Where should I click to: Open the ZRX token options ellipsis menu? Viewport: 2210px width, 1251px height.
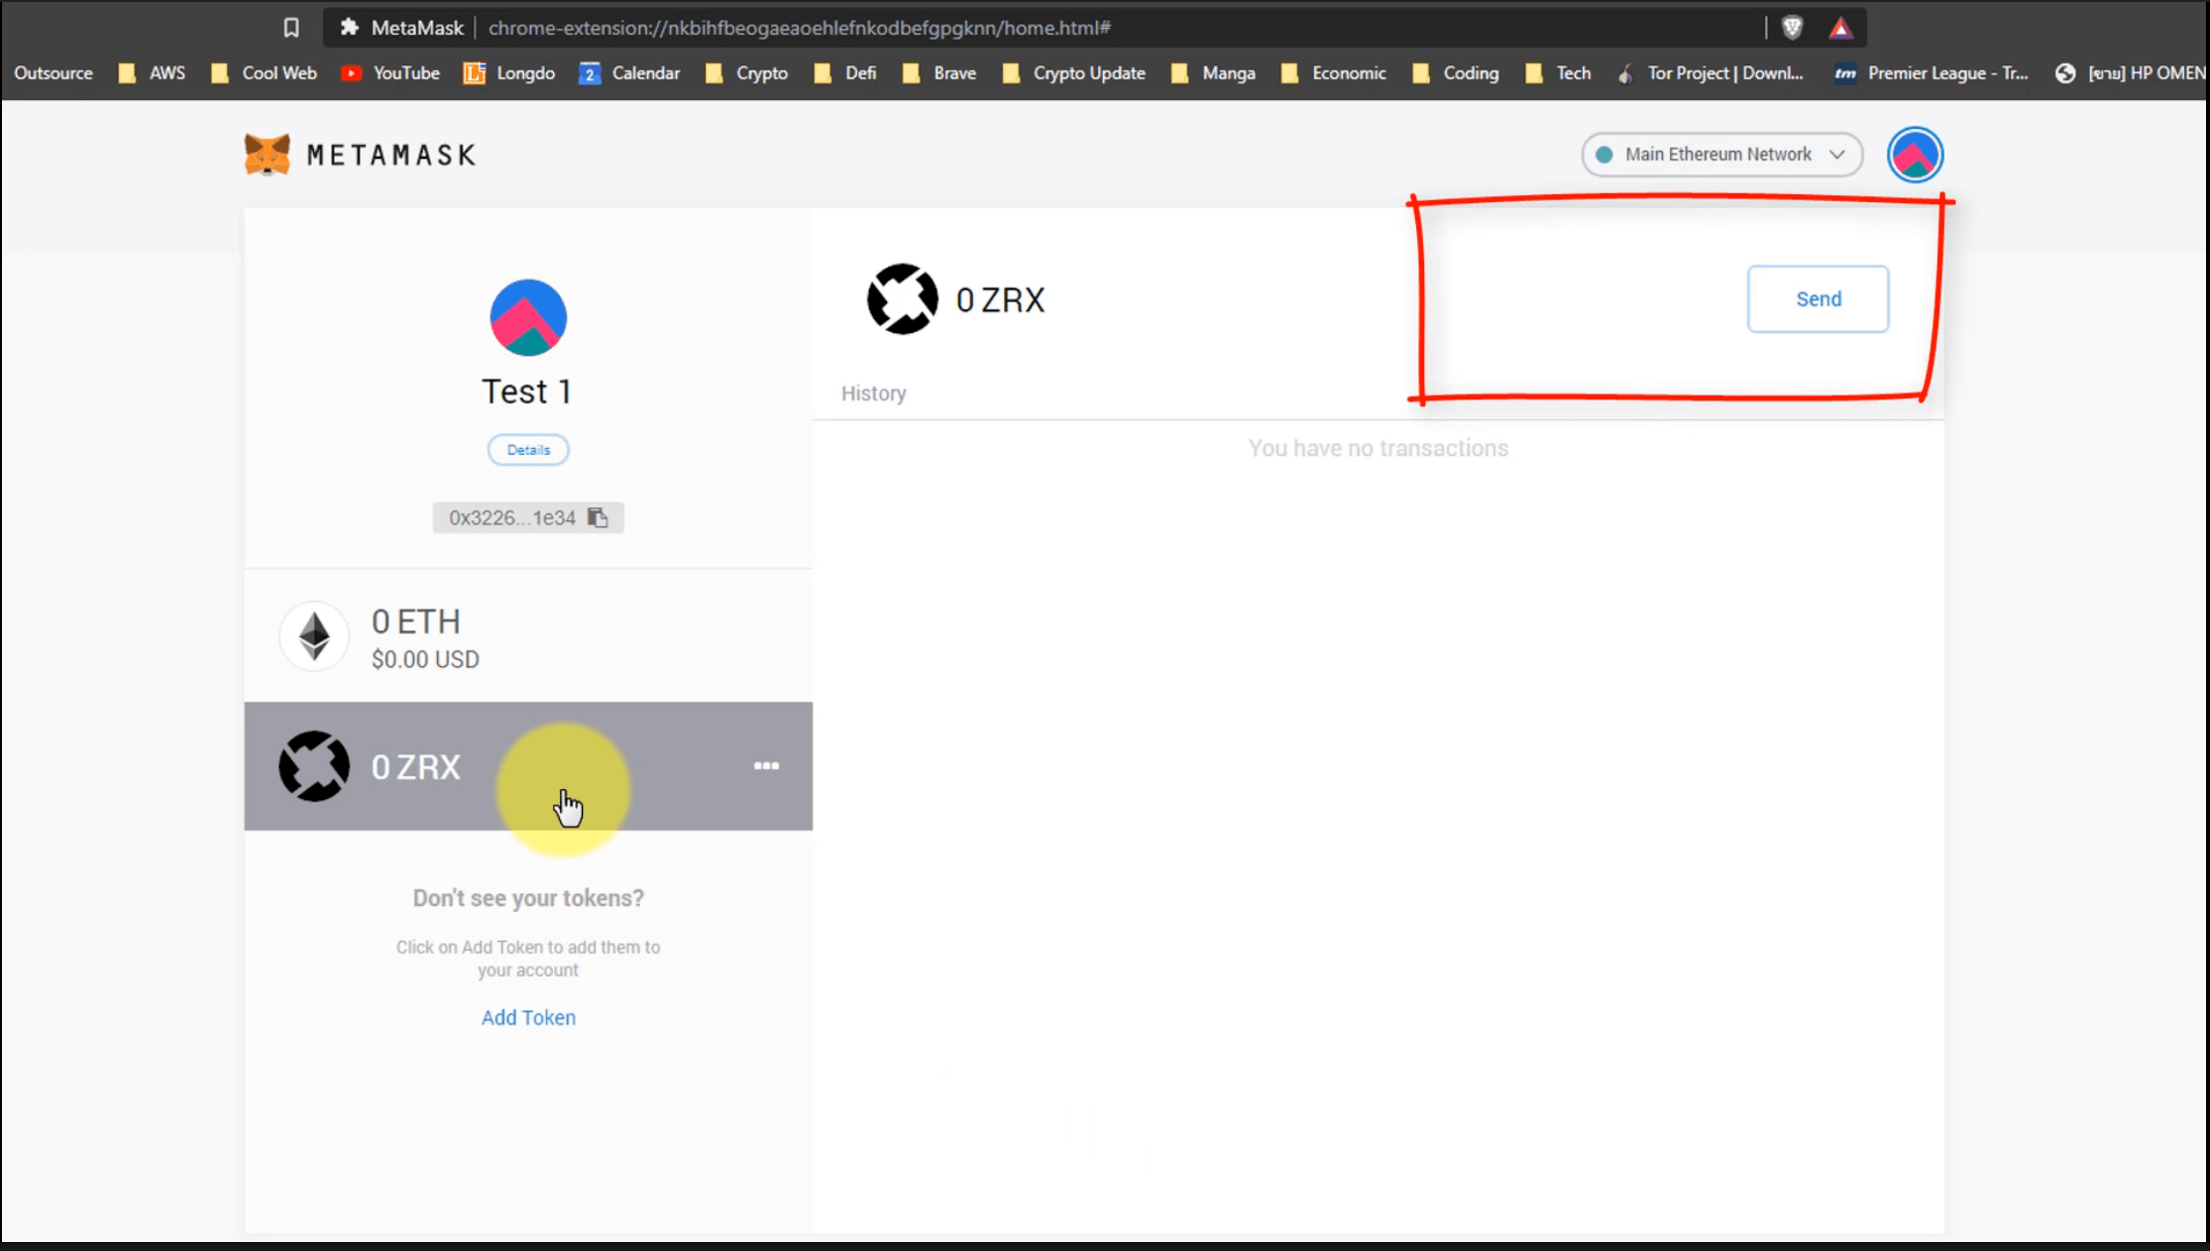click(x=766, y=765)
